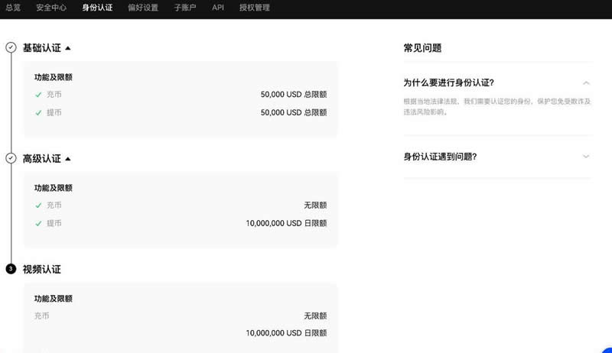Click the step 3 badge beside 视频认证
Screen dimensions: 612x353
click(x=11, y=269)
